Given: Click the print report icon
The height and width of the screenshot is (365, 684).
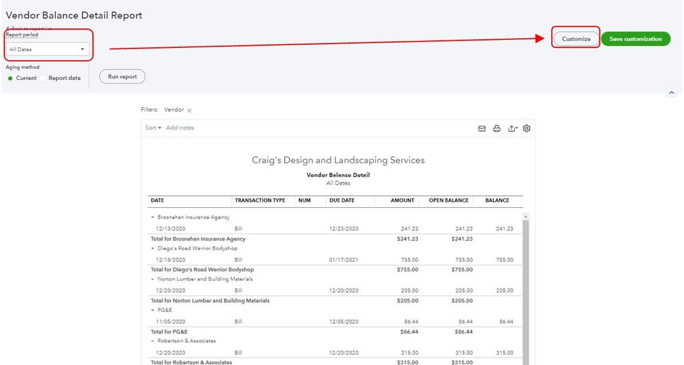Looking at the screenshot, I should click(496, 129).
